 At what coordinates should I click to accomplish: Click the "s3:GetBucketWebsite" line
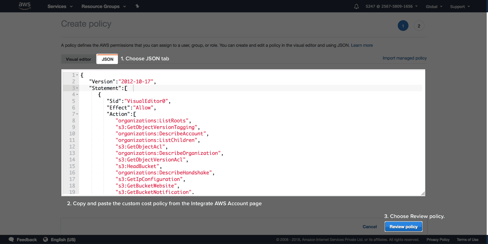(x=147, y=186)
